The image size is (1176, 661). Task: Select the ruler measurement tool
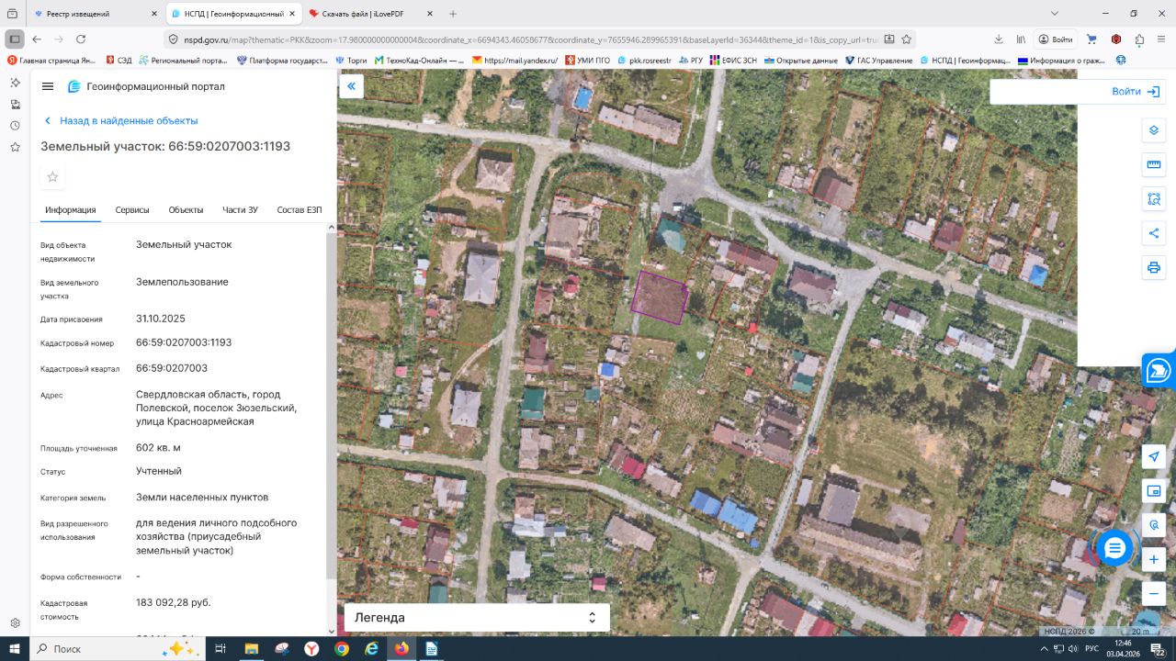1154,165
